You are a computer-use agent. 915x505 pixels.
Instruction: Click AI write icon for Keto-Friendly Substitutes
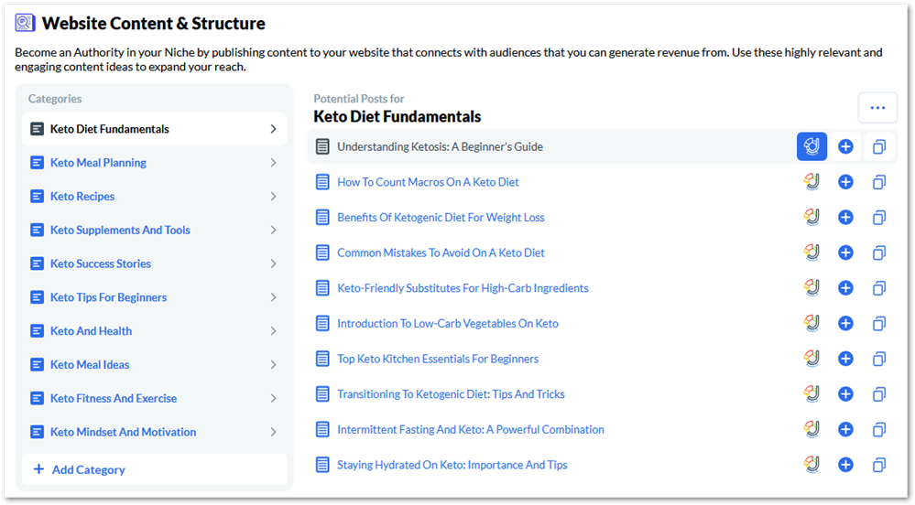(812, 288)
